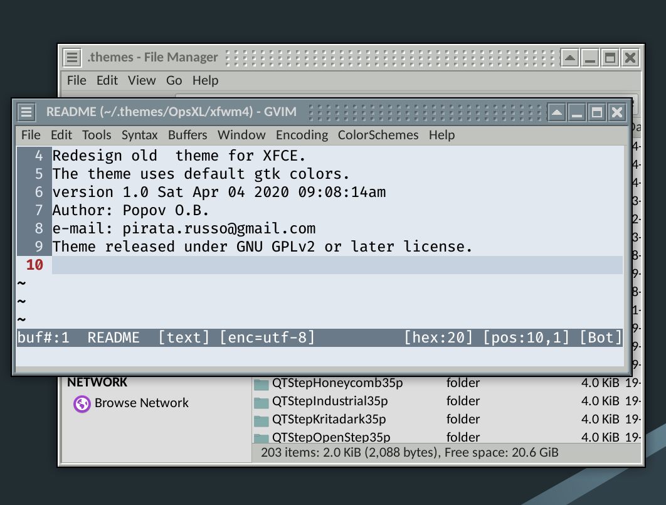Screen dimensions: 666x505
Task: Click the e-mail address line
Action: (x=184, y=229)
